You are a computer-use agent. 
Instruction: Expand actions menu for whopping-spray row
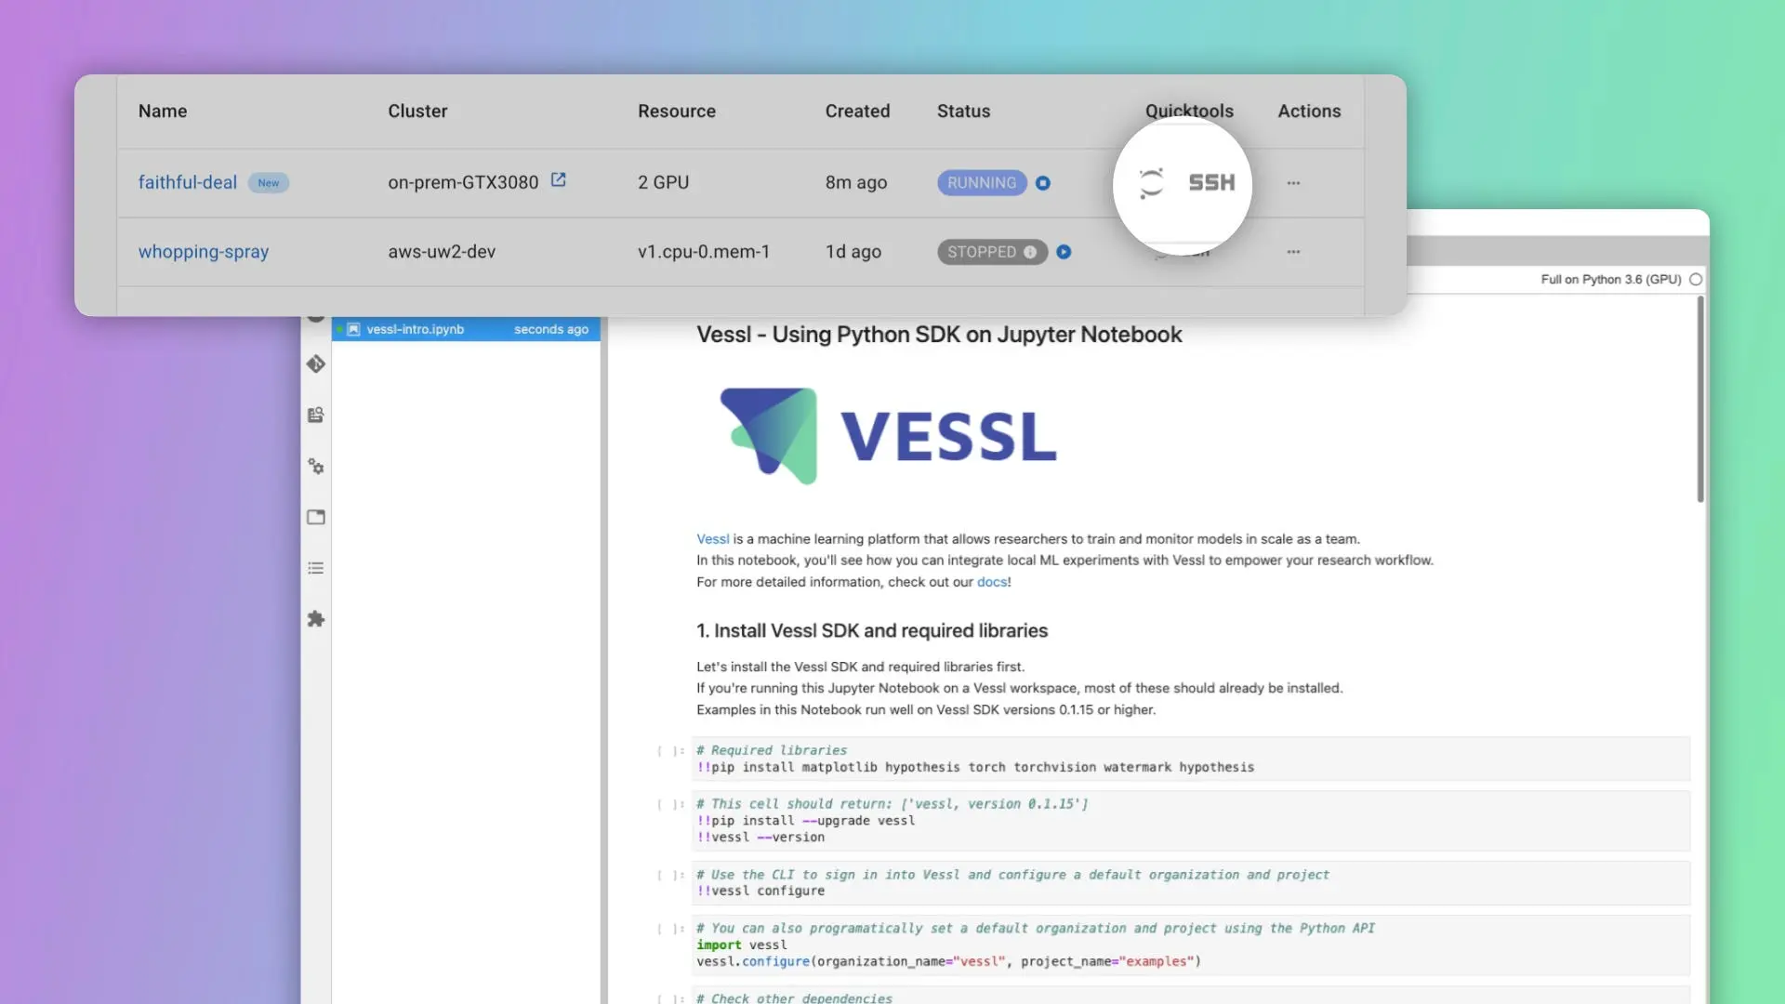coord(1293,252)
